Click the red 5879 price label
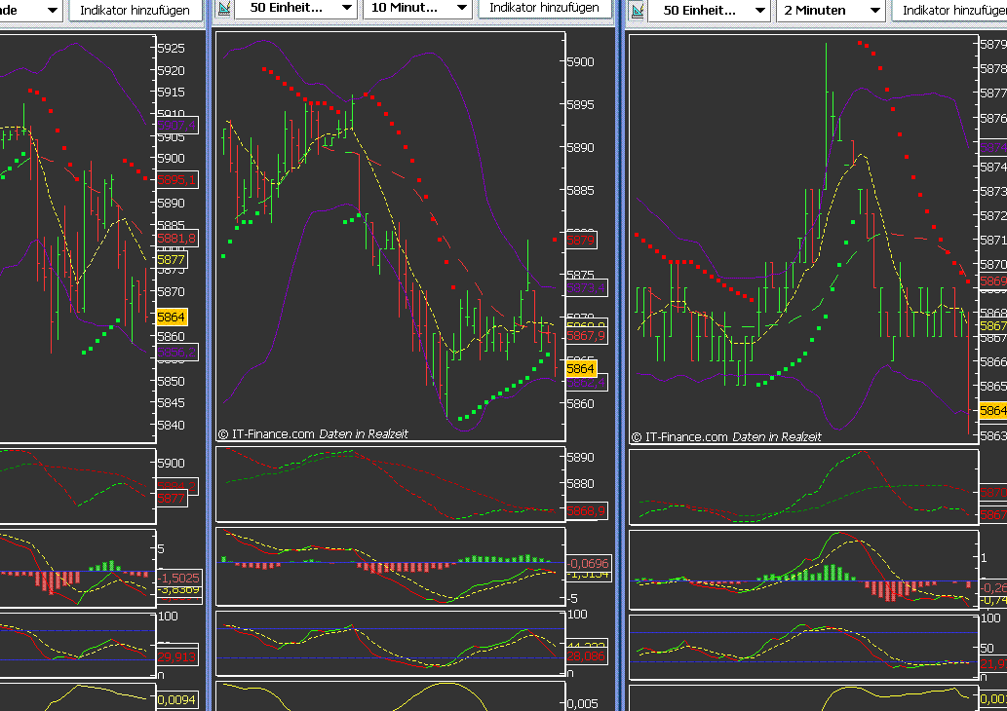 (x=581, y=240)
